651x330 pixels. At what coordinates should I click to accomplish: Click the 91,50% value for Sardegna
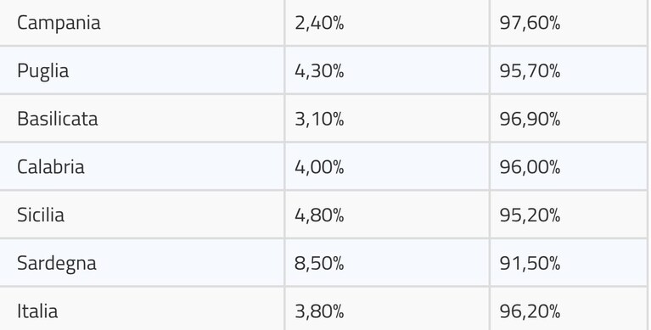(x=530, y=264)
